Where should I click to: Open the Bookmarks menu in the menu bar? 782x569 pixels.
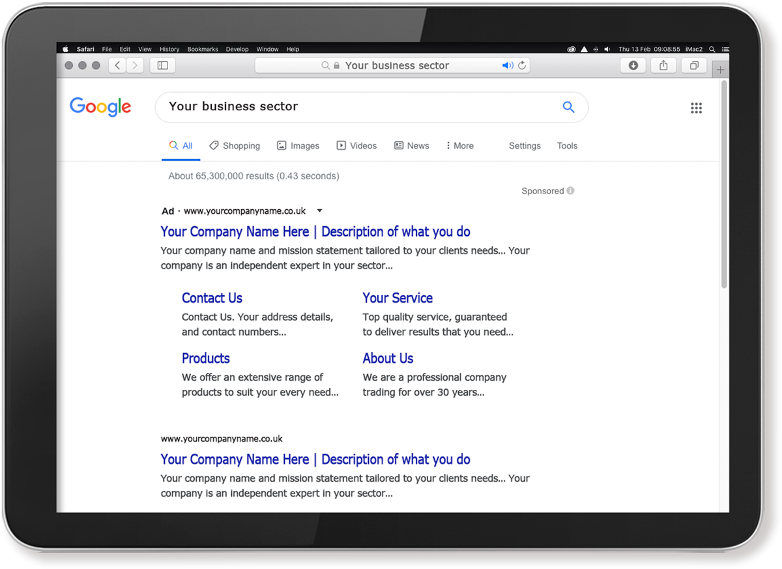coord(203,49)
